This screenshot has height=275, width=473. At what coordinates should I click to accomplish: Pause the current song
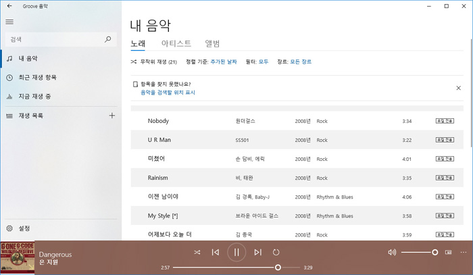(x=236, y=253)
